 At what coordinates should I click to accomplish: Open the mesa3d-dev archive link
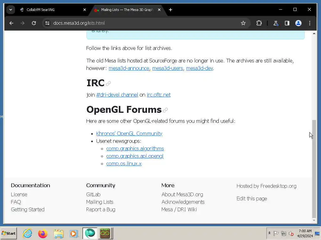(199, 68)
